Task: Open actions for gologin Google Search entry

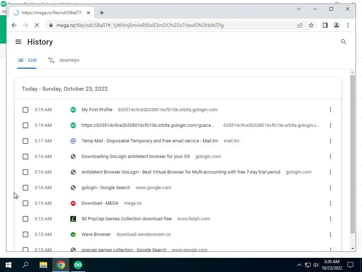Action: click(331, 188)
